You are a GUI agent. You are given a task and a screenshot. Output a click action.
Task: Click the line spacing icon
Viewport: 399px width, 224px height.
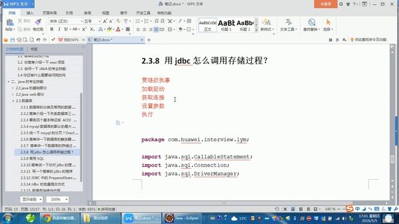point(170,29)
